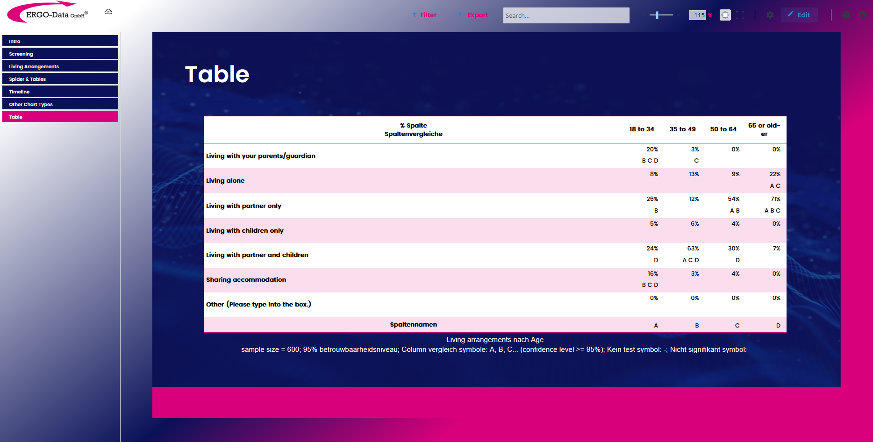
Task: Click the zoom level slider handle
Action: tap(657, 15)
